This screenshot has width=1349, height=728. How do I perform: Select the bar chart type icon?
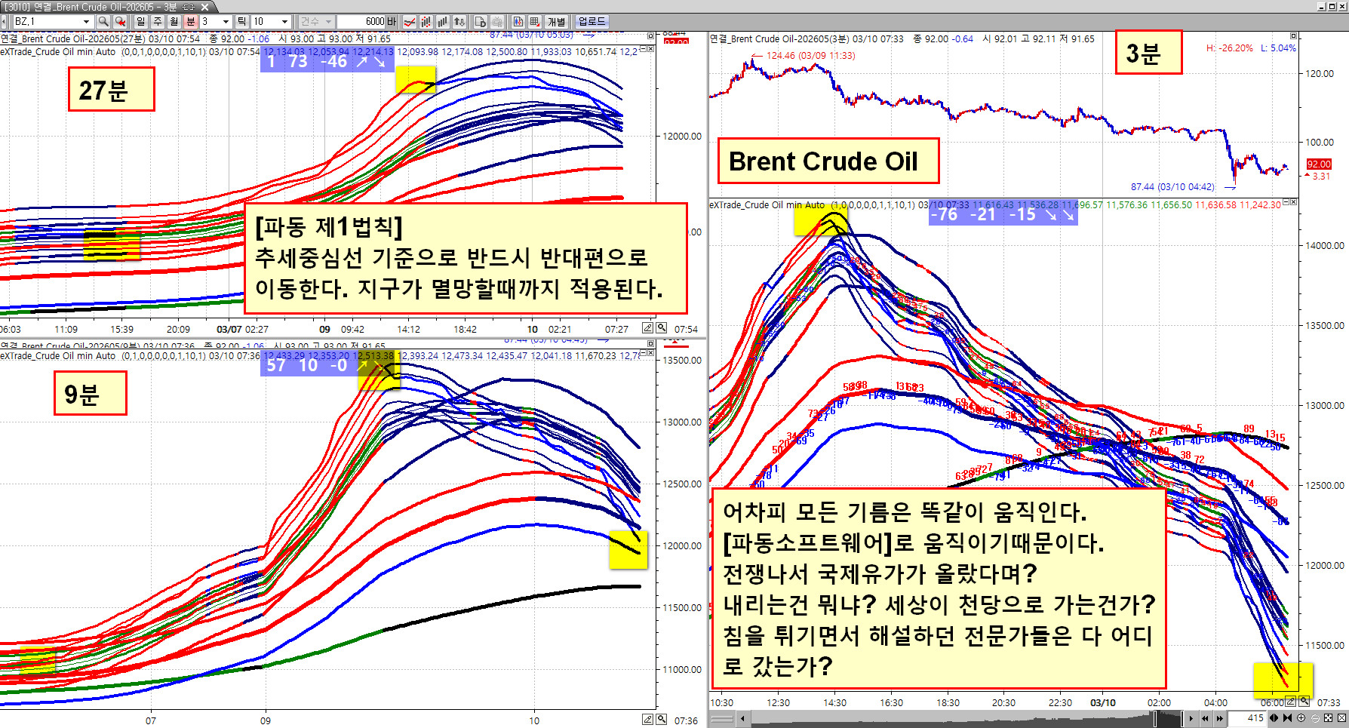pyautogui.click(x=443, y=22)
